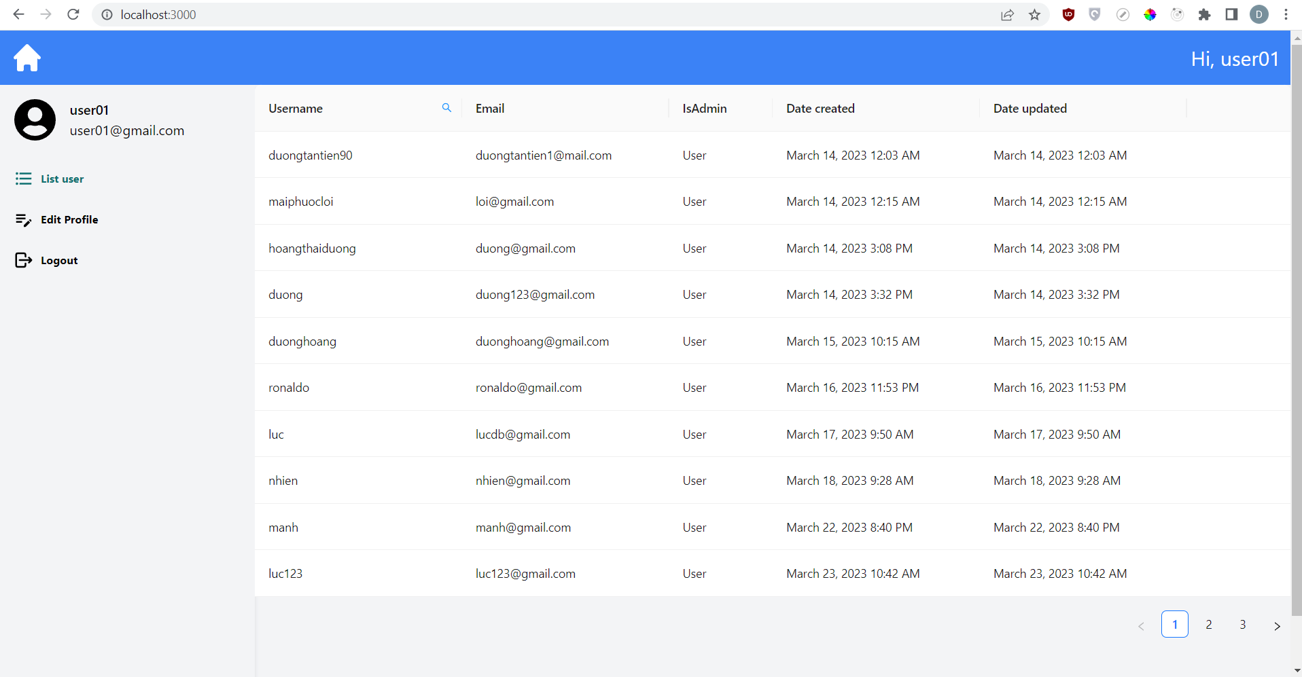Click the List user menu icon
This screenshot has height=677, width=1302.
(24, 179)
